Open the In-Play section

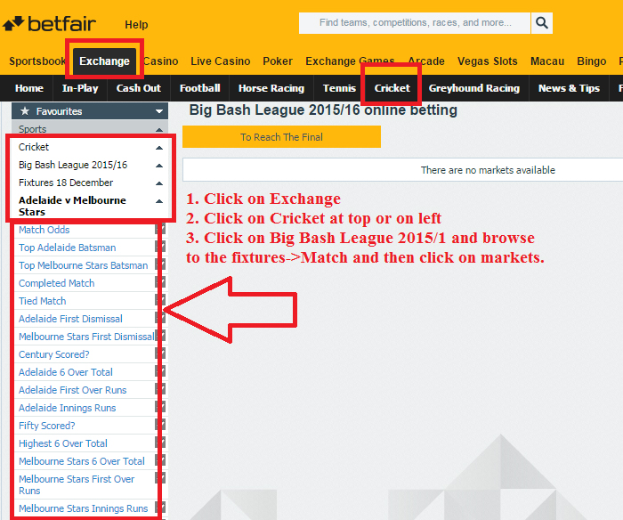80,88
